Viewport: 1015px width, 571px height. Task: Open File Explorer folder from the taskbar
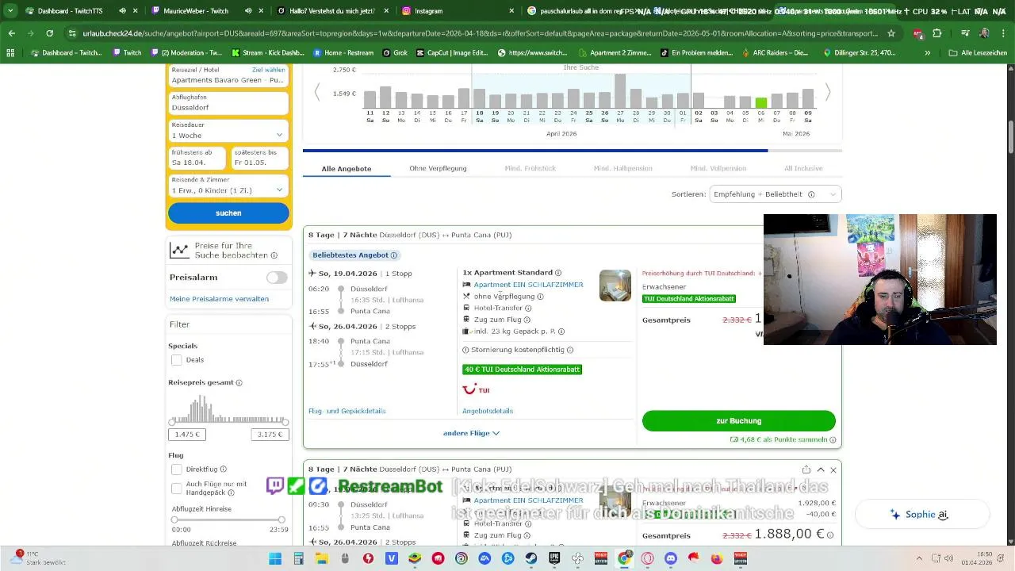pos(321,558)
